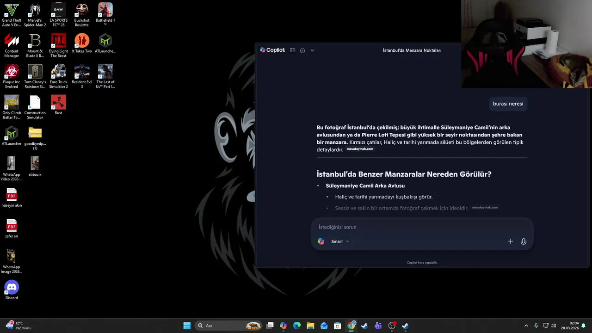Select the EA SPORTS FC 26 shortcut
592x333 pixels.
pos(58,15)
